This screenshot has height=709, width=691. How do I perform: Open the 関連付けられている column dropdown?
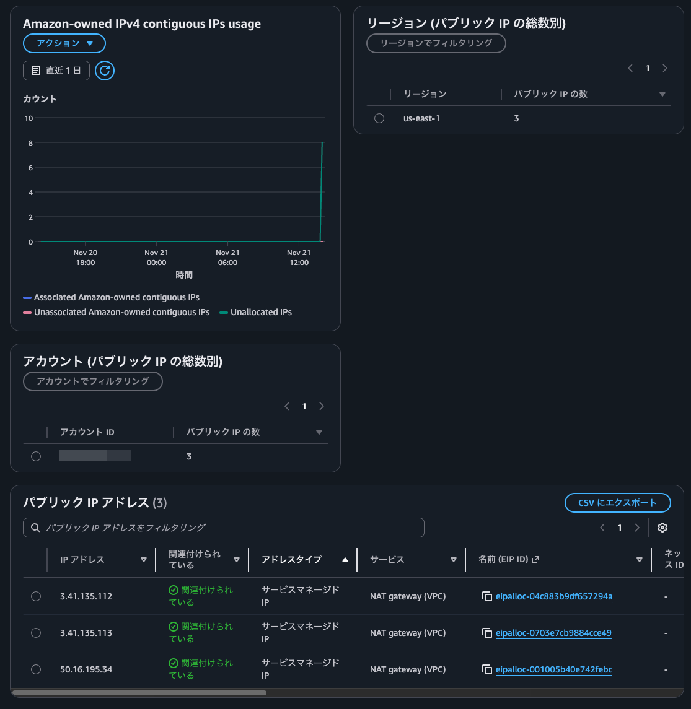[237, 559]
